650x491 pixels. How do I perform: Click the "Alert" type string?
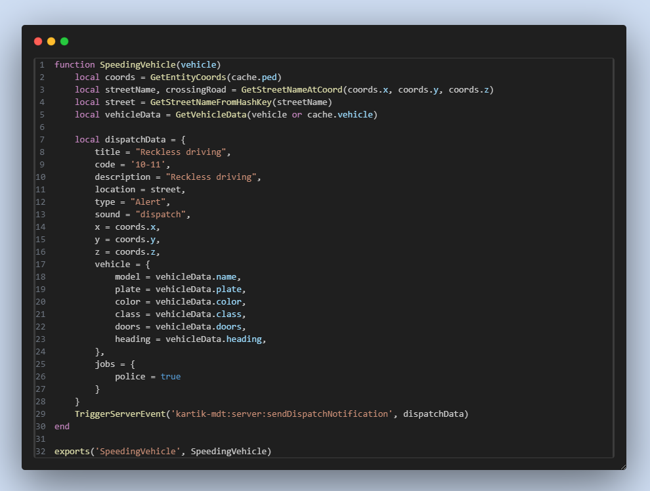[x=150, y=202]
